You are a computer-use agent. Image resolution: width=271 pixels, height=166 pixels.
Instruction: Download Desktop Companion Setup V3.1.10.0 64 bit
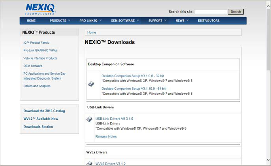(134, 89)
